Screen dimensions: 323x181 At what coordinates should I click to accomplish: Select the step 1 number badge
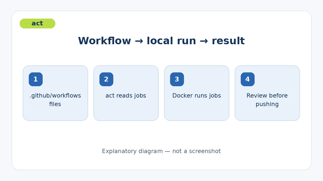tap(36, 79)
